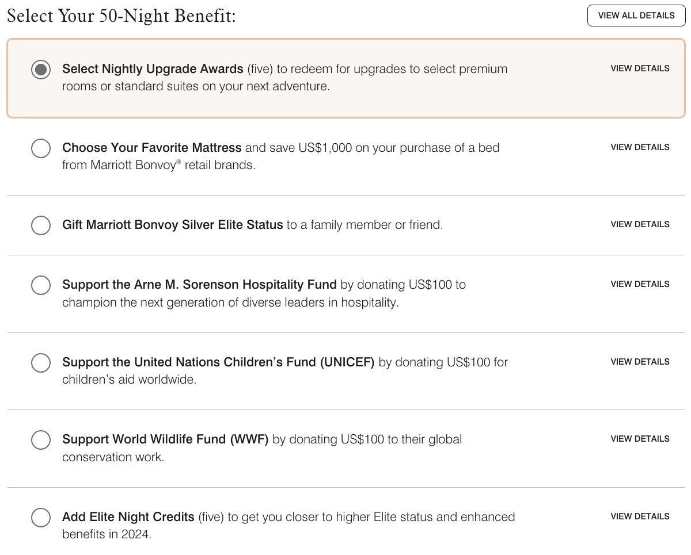View details for Nightly Upgrade Awards
This screenshot has height=555, width=691.
click(640, 68)
